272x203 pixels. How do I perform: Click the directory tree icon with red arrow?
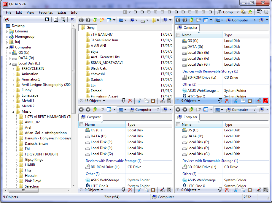coord(7,20)
